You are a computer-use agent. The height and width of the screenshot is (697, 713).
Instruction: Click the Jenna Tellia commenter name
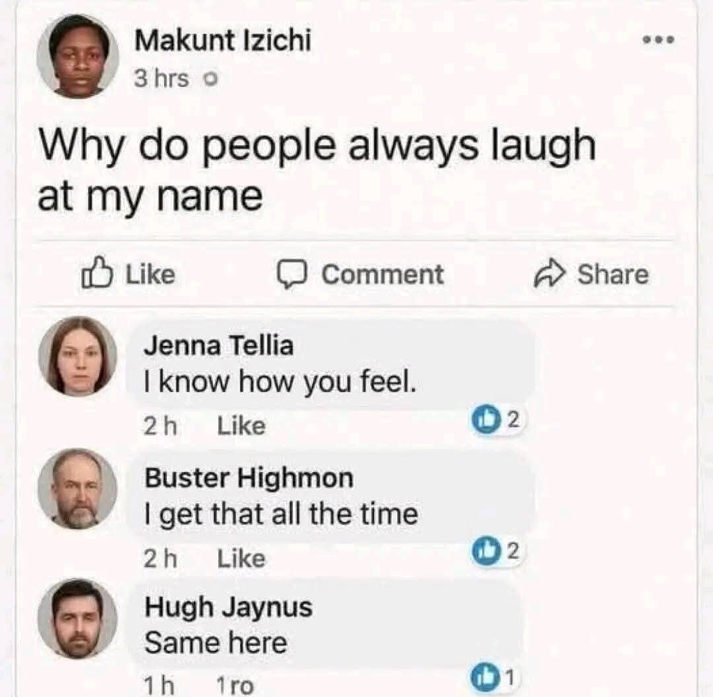click(x=219, y=345)
